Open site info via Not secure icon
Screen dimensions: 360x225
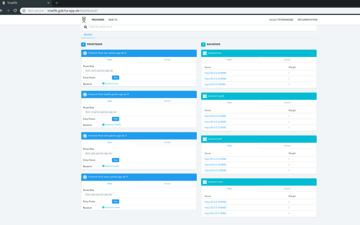click(24, 11)
